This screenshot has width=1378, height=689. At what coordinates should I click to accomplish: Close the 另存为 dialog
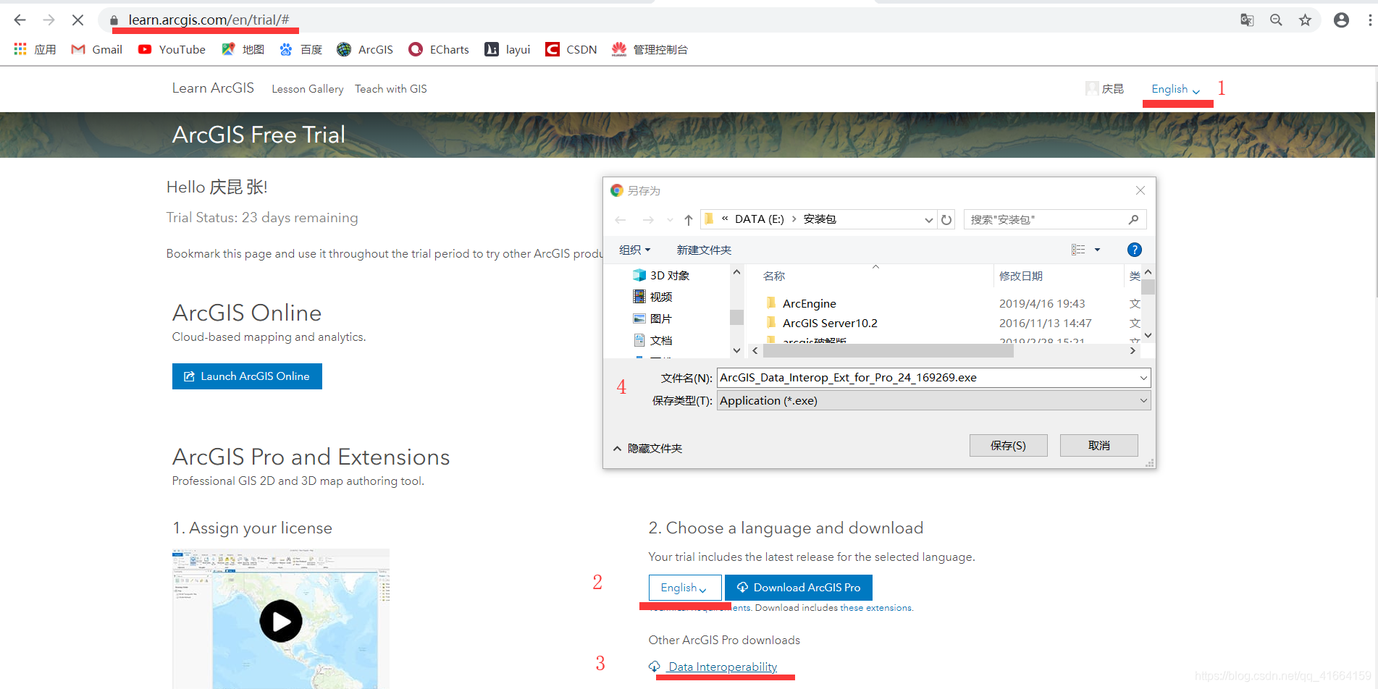pos(1140,190)
